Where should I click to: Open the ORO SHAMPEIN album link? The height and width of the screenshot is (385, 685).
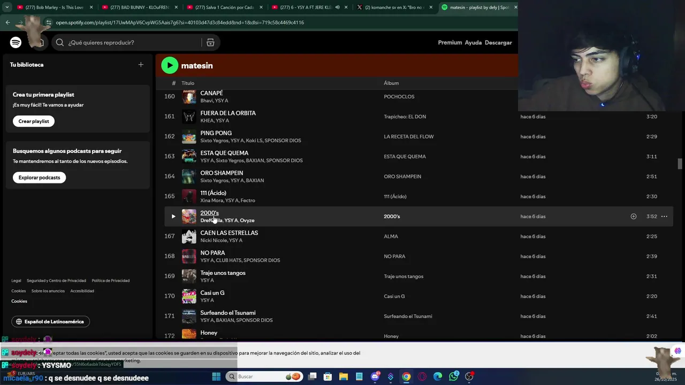point(402,176)
